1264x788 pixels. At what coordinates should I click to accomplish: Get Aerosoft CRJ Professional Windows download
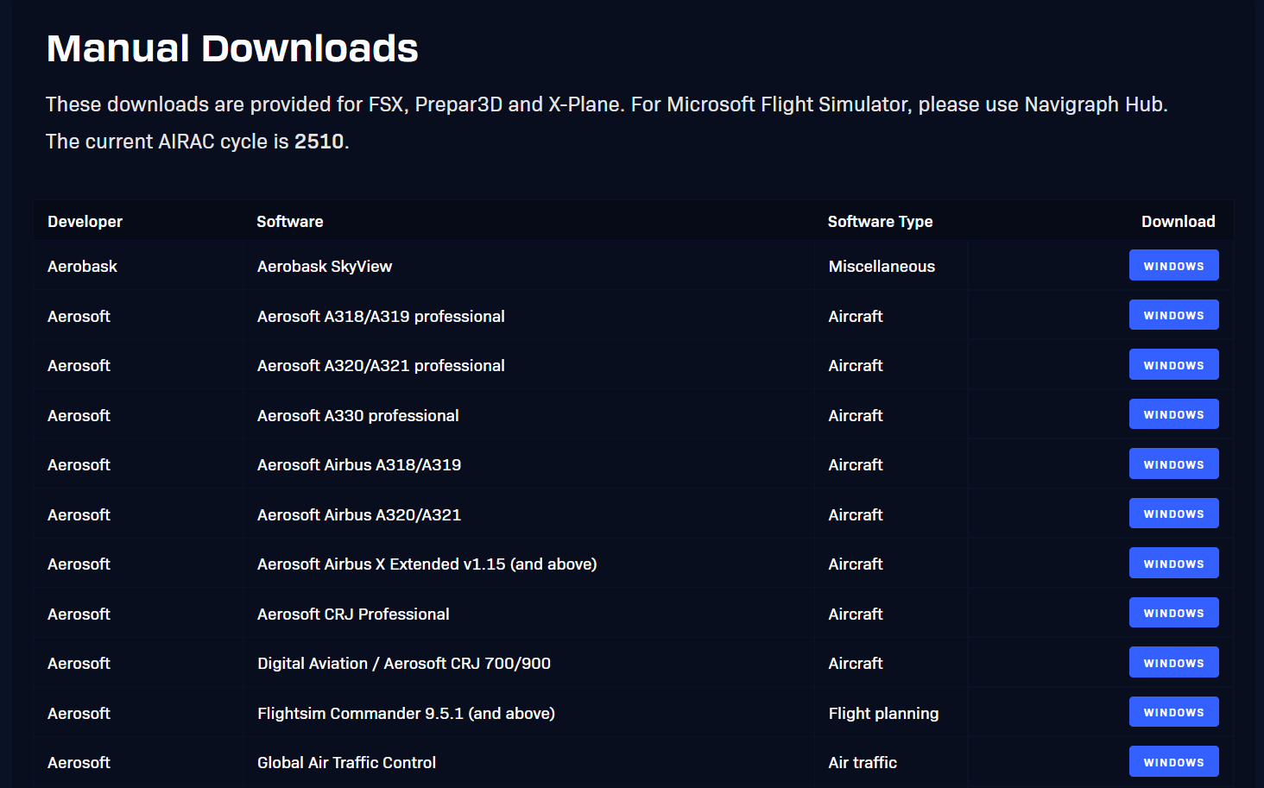click(1173, 613)
